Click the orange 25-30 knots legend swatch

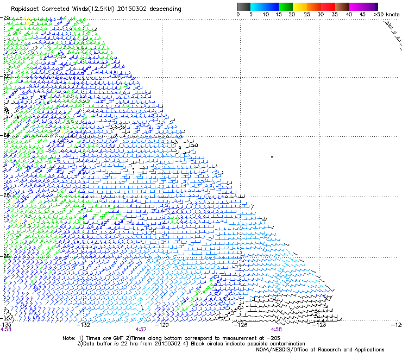click(x=314, y=7)
